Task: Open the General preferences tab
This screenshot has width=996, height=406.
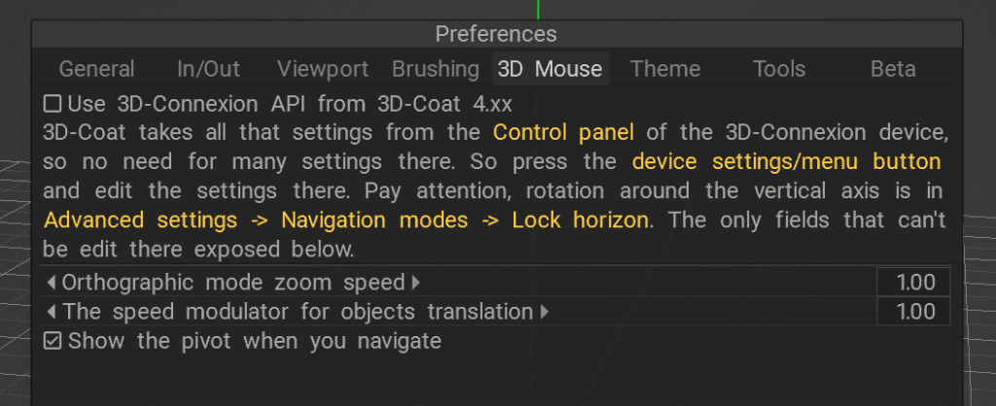Action: 96,69
